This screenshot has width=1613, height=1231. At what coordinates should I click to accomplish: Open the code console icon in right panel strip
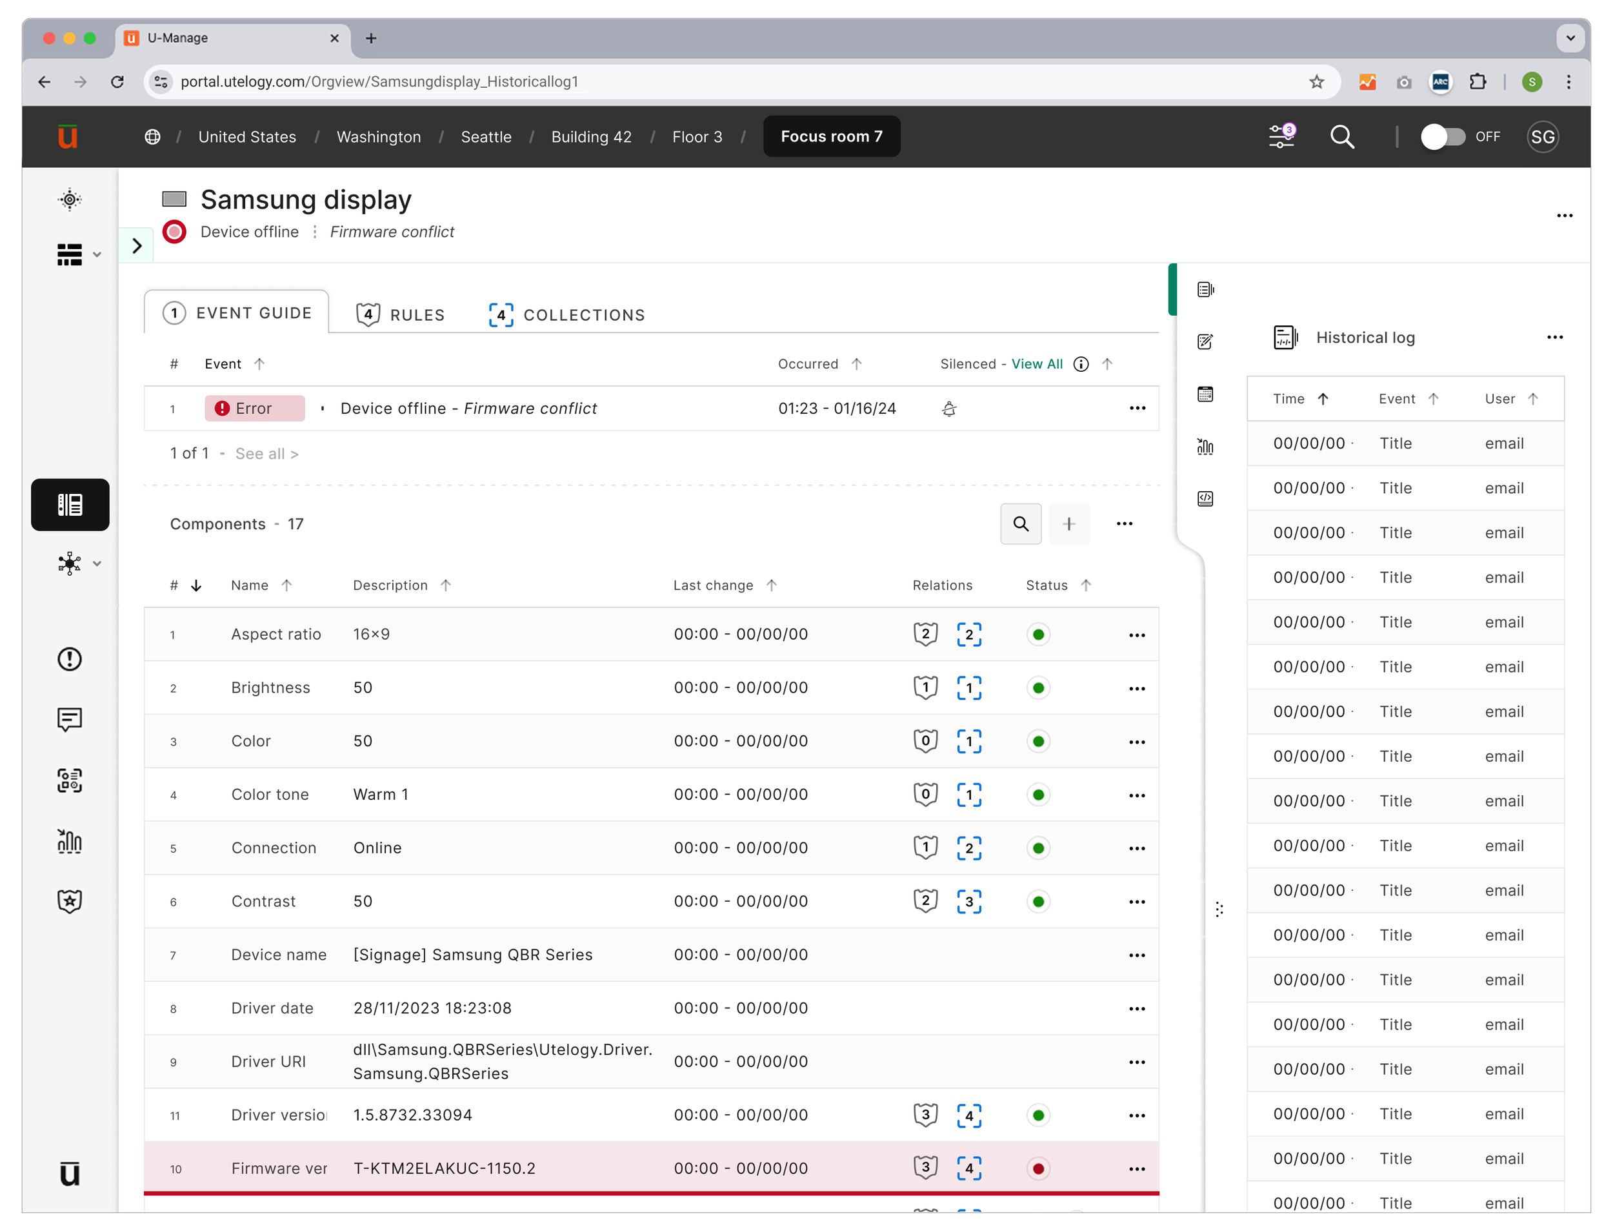coord(1205,499)
